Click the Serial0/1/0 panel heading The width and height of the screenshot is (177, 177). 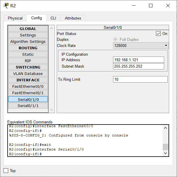pyautogui.click(x=113, y=27)
